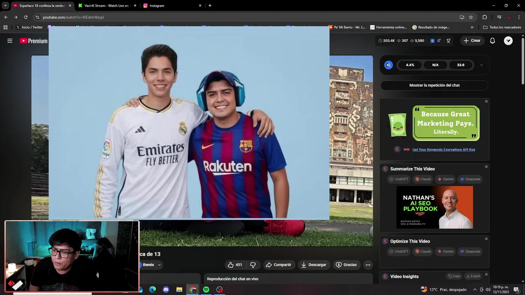Image resolution: width=525 pixels, height=295 pixels.
Task: Click the blue vidIQ score badge
Action: 388,65
